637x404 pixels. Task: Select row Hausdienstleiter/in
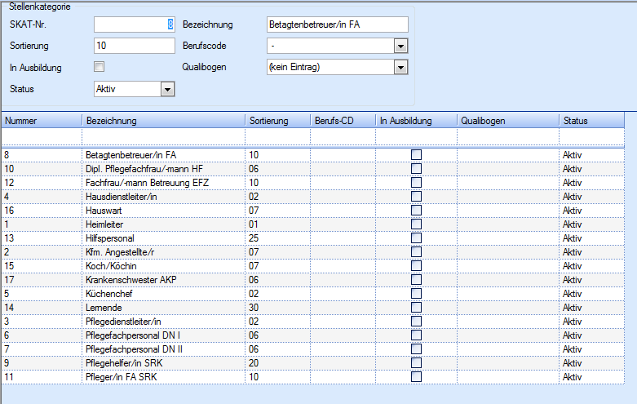point(313,197)
